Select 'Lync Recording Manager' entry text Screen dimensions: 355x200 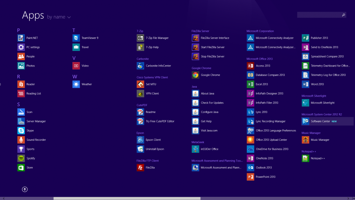tap(270, 121)
